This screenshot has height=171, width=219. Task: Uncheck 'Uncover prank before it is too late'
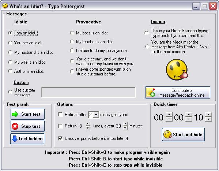60,138
